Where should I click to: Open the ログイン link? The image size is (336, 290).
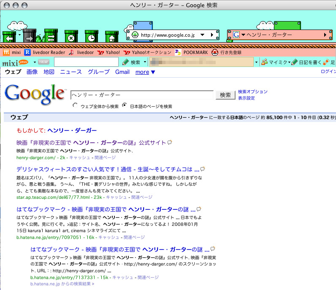point(328,71)
